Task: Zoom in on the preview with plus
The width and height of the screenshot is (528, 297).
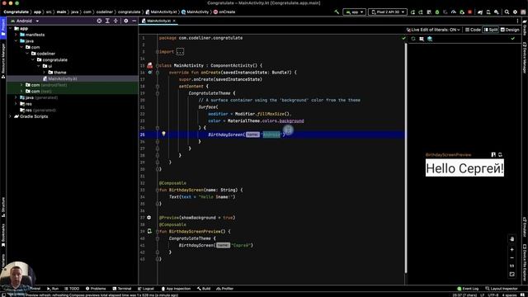Action: pos(511,249)
